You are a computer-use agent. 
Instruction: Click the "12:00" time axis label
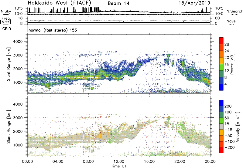coord(119,162)
